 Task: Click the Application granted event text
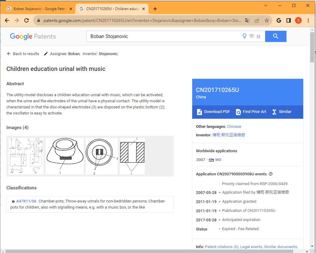click(x=239, y=201)
